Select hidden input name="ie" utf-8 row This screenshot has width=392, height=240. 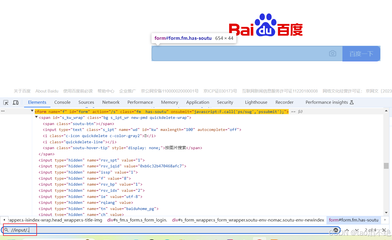[90, 197]
